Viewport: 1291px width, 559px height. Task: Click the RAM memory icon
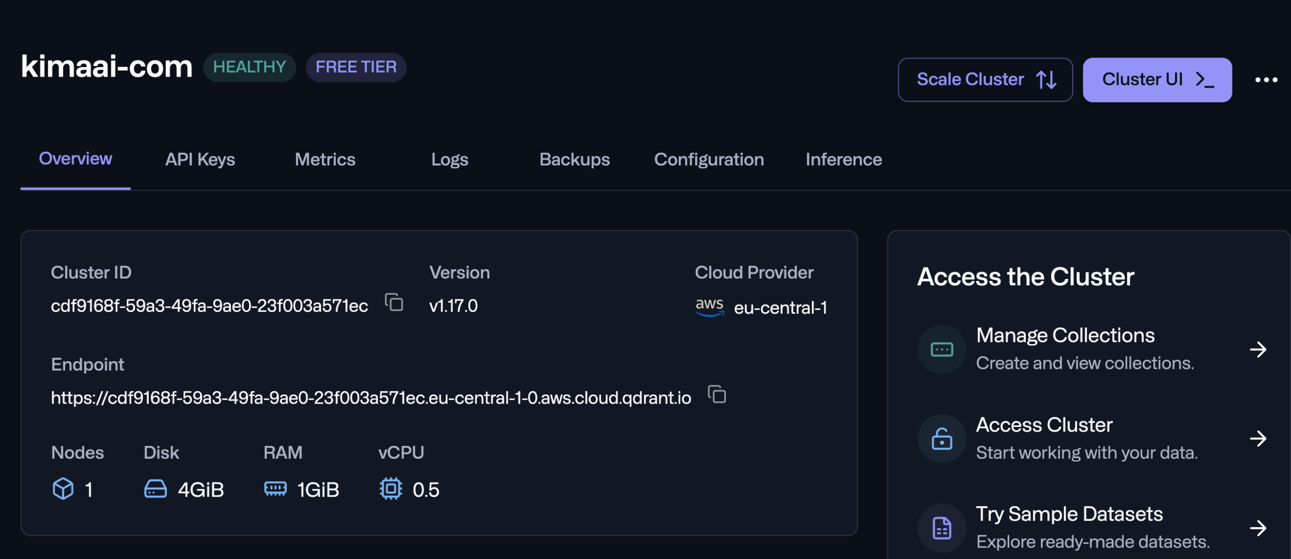pos(275,488)
